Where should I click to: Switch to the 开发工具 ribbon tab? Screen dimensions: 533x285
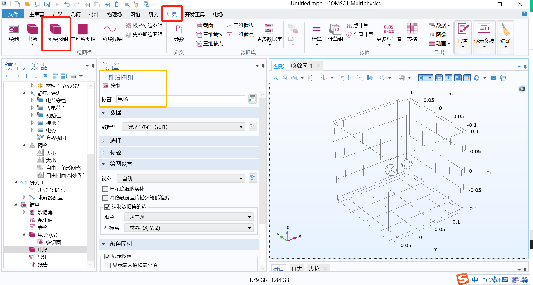click(195, 14)
